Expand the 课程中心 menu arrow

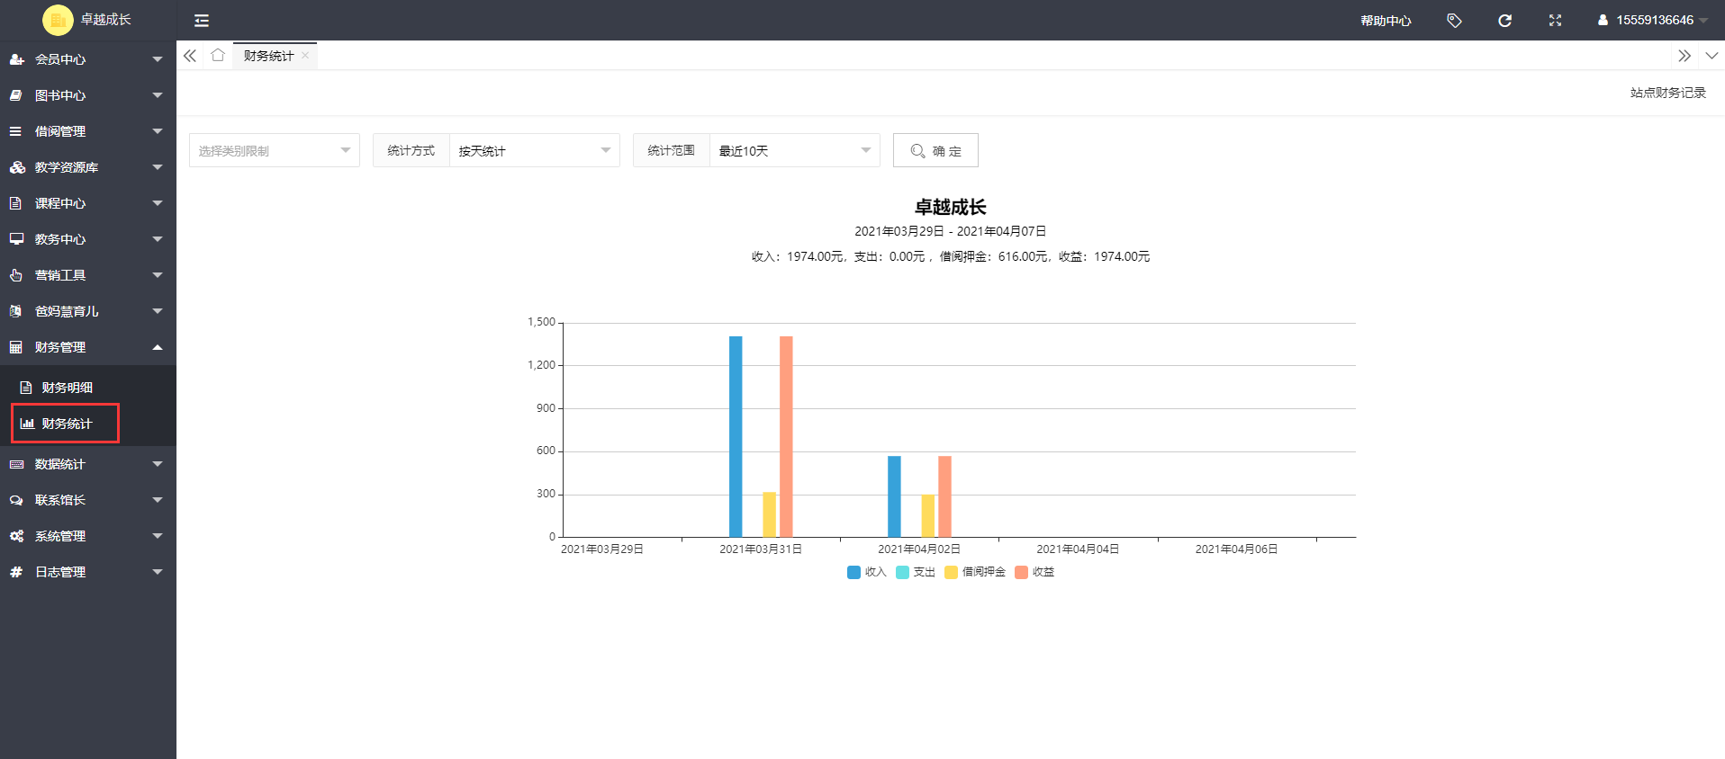(x=158, y=203)
